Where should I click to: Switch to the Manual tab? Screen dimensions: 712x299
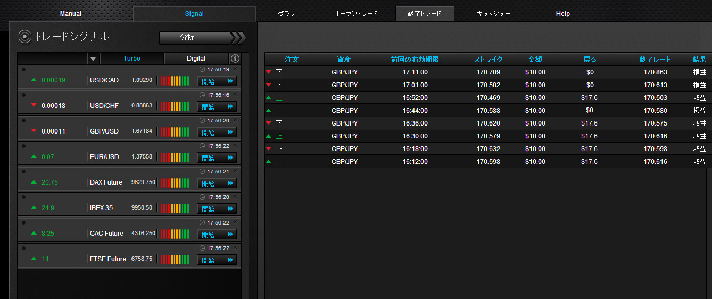[71, 14]
